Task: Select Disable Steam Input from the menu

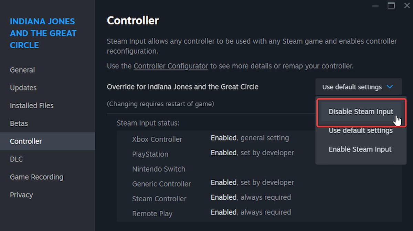Action: (361, 112)
